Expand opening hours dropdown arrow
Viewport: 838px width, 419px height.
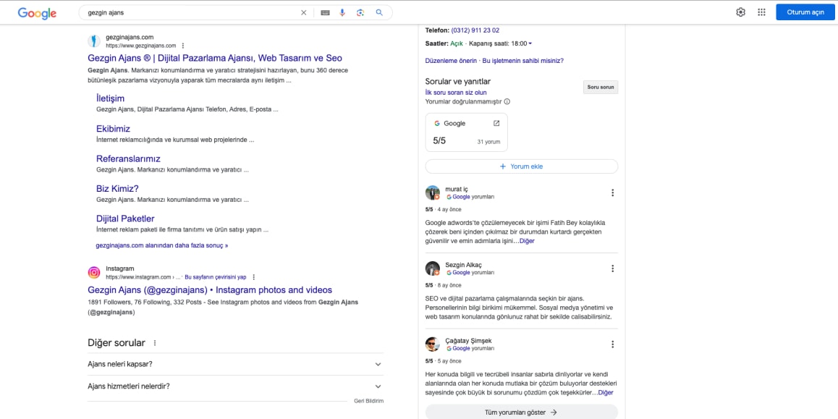[x=530, y=44]
